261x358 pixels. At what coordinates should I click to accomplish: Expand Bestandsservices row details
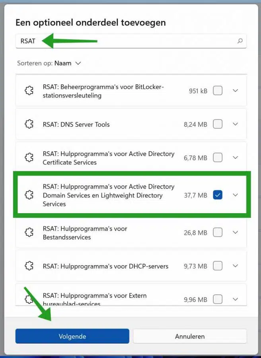(x=236, y=232)
